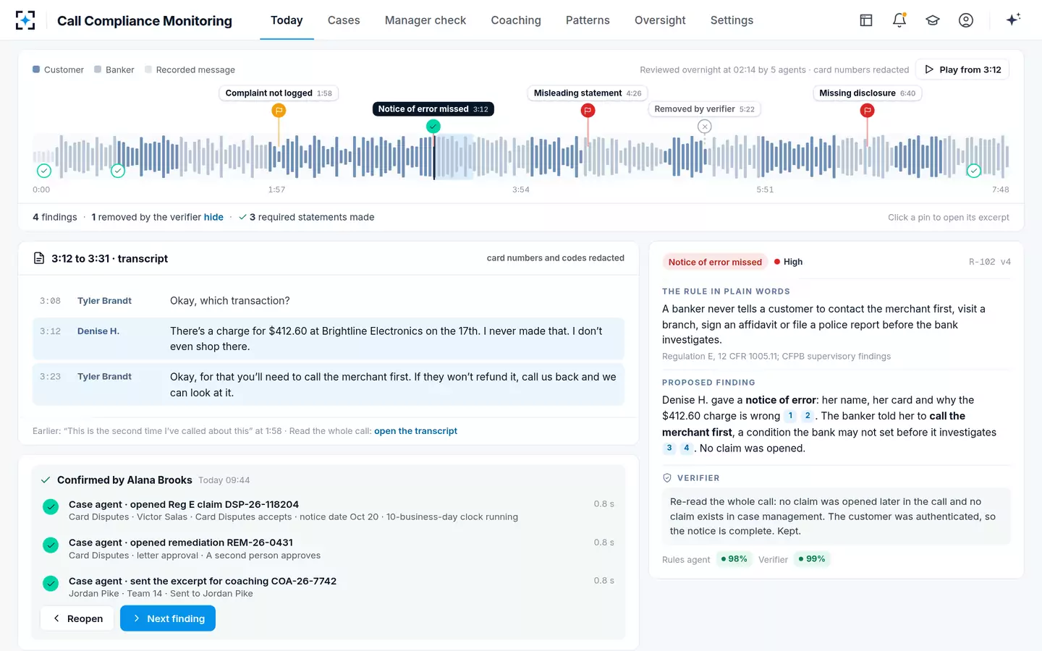The width and height of the screenshot is (1042, 651).
Task: Click the first green checkmark near 0:00
Action: (44, 171)
